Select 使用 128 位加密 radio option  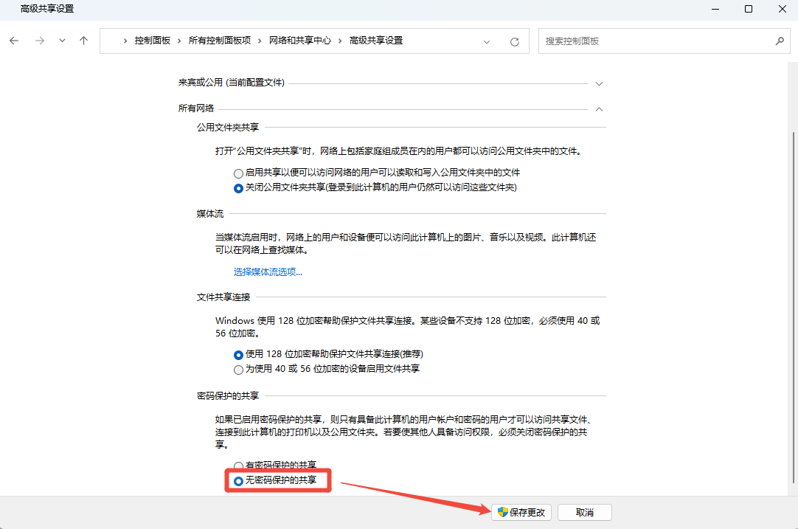pyautogui.click(x=238, y=354)
